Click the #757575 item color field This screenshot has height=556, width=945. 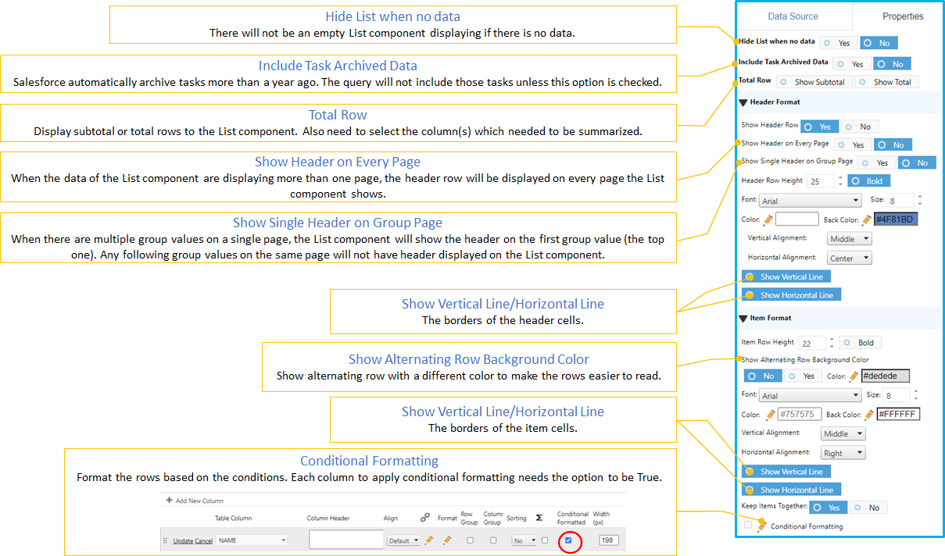pyautogui.click(x=800, y=415)
